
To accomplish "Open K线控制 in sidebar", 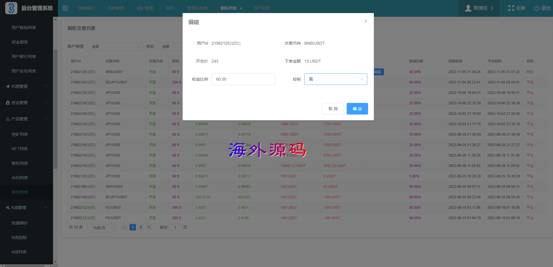I will pyautogui.click(x=19, y=237).
